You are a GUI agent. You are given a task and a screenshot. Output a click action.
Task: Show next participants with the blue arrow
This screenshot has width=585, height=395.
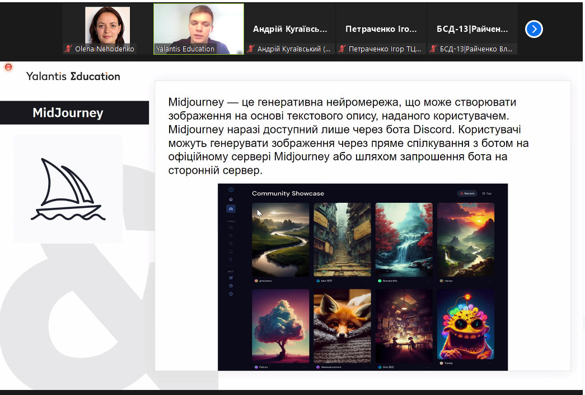pyautogui.click(x=534, y=29)
